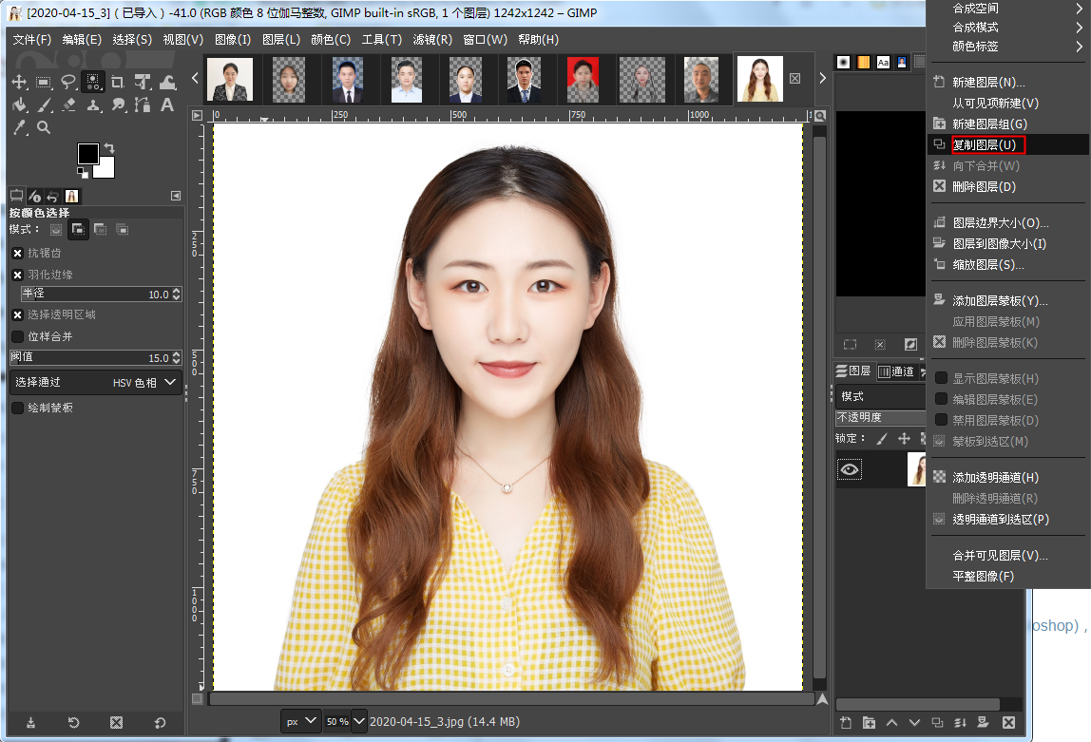Open the 滤镜(R) filters menu
Screen dimensions: 1091x742
click(432, 40)
